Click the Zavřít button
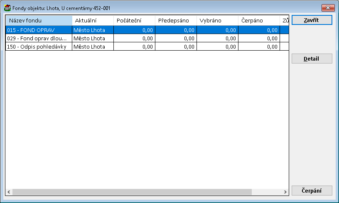 coord(312,20)
